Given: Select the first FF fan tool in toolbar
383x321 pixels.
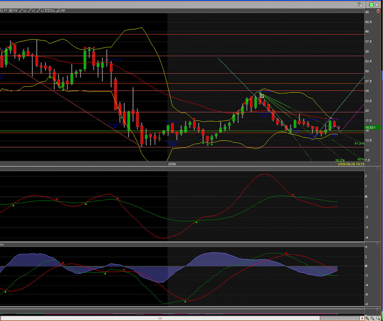Looking at the screenshot, I should click(x=4, y=11).
